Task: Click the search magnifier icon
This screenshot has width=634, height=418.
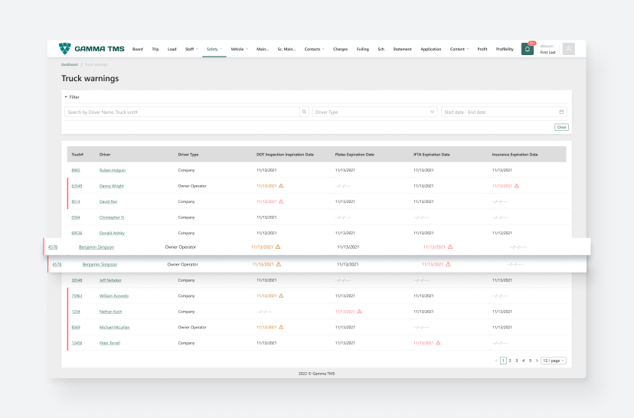Action: point(304,112)
